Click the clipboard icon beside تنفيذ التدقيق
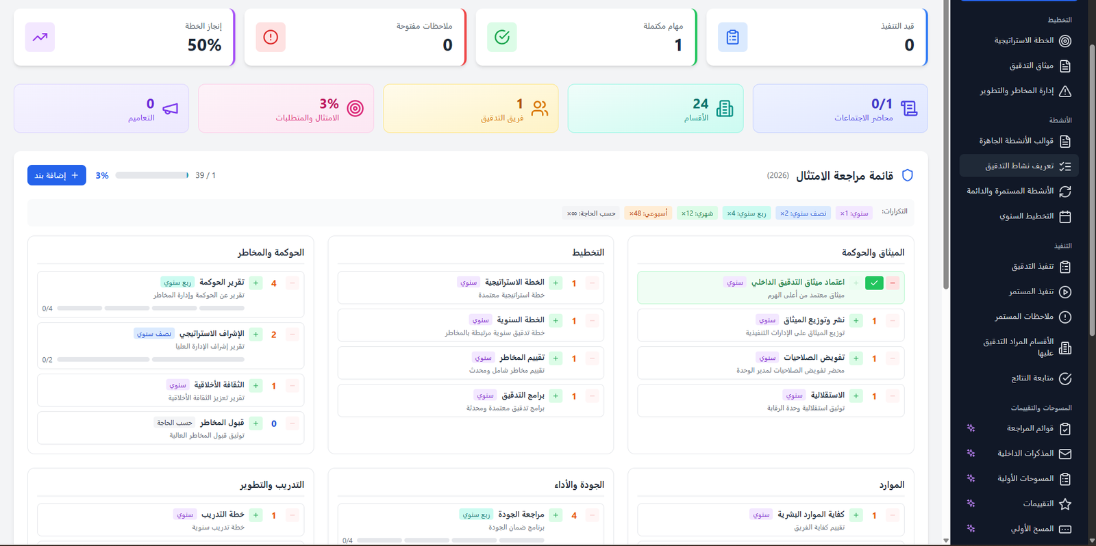 (x=1065, y=267)
